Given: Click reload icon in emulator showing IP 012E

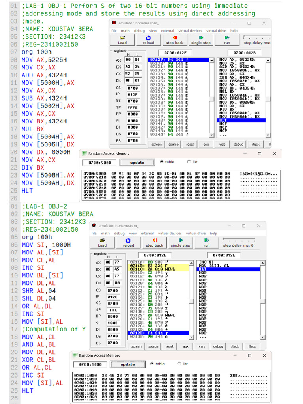Looking at the screenshot, I should [x=128, y=240].
